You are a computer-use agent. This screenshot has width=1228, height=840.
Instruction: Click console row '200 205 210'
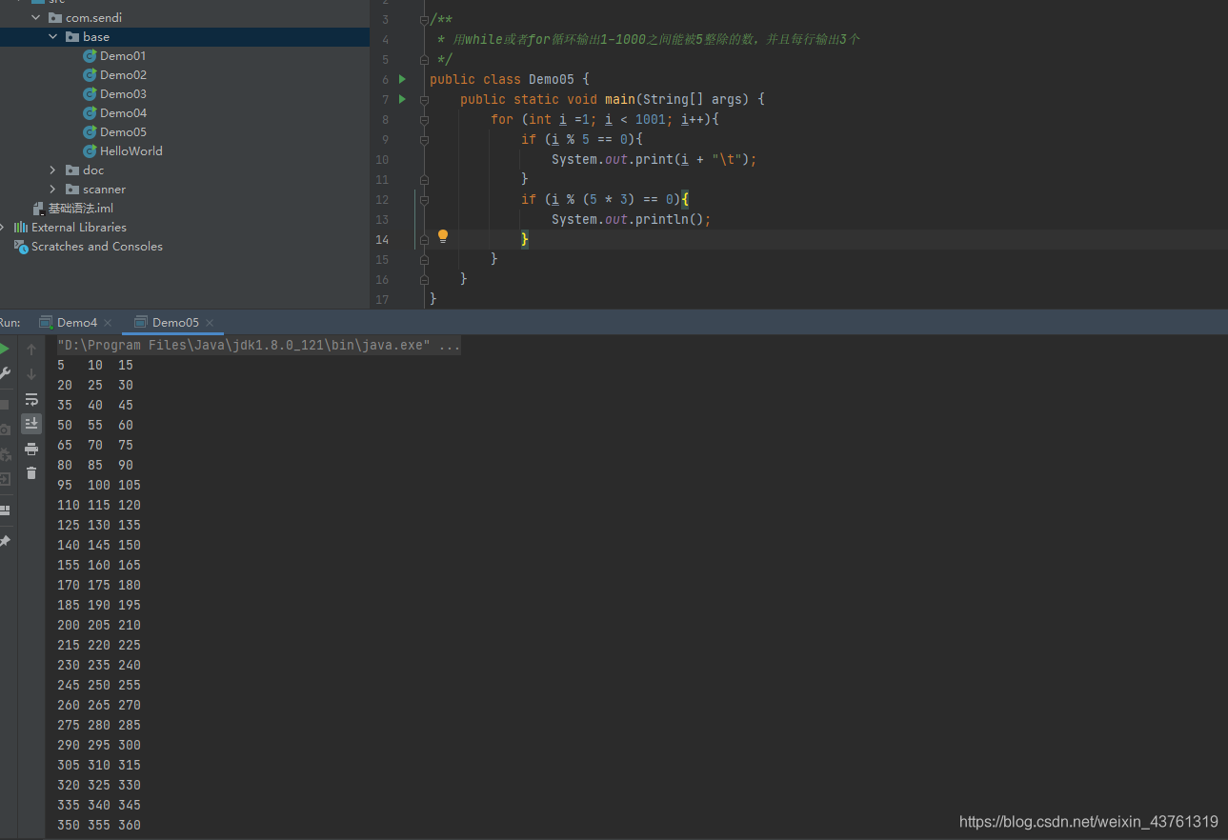(x=99, y=626)
